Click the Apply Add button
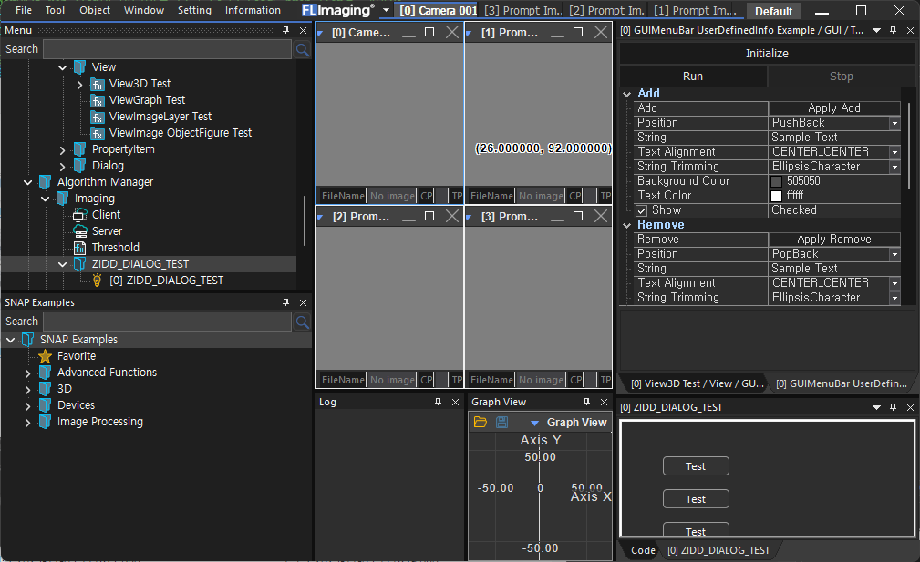The image size is (920, 562). (x=834, y=107)
